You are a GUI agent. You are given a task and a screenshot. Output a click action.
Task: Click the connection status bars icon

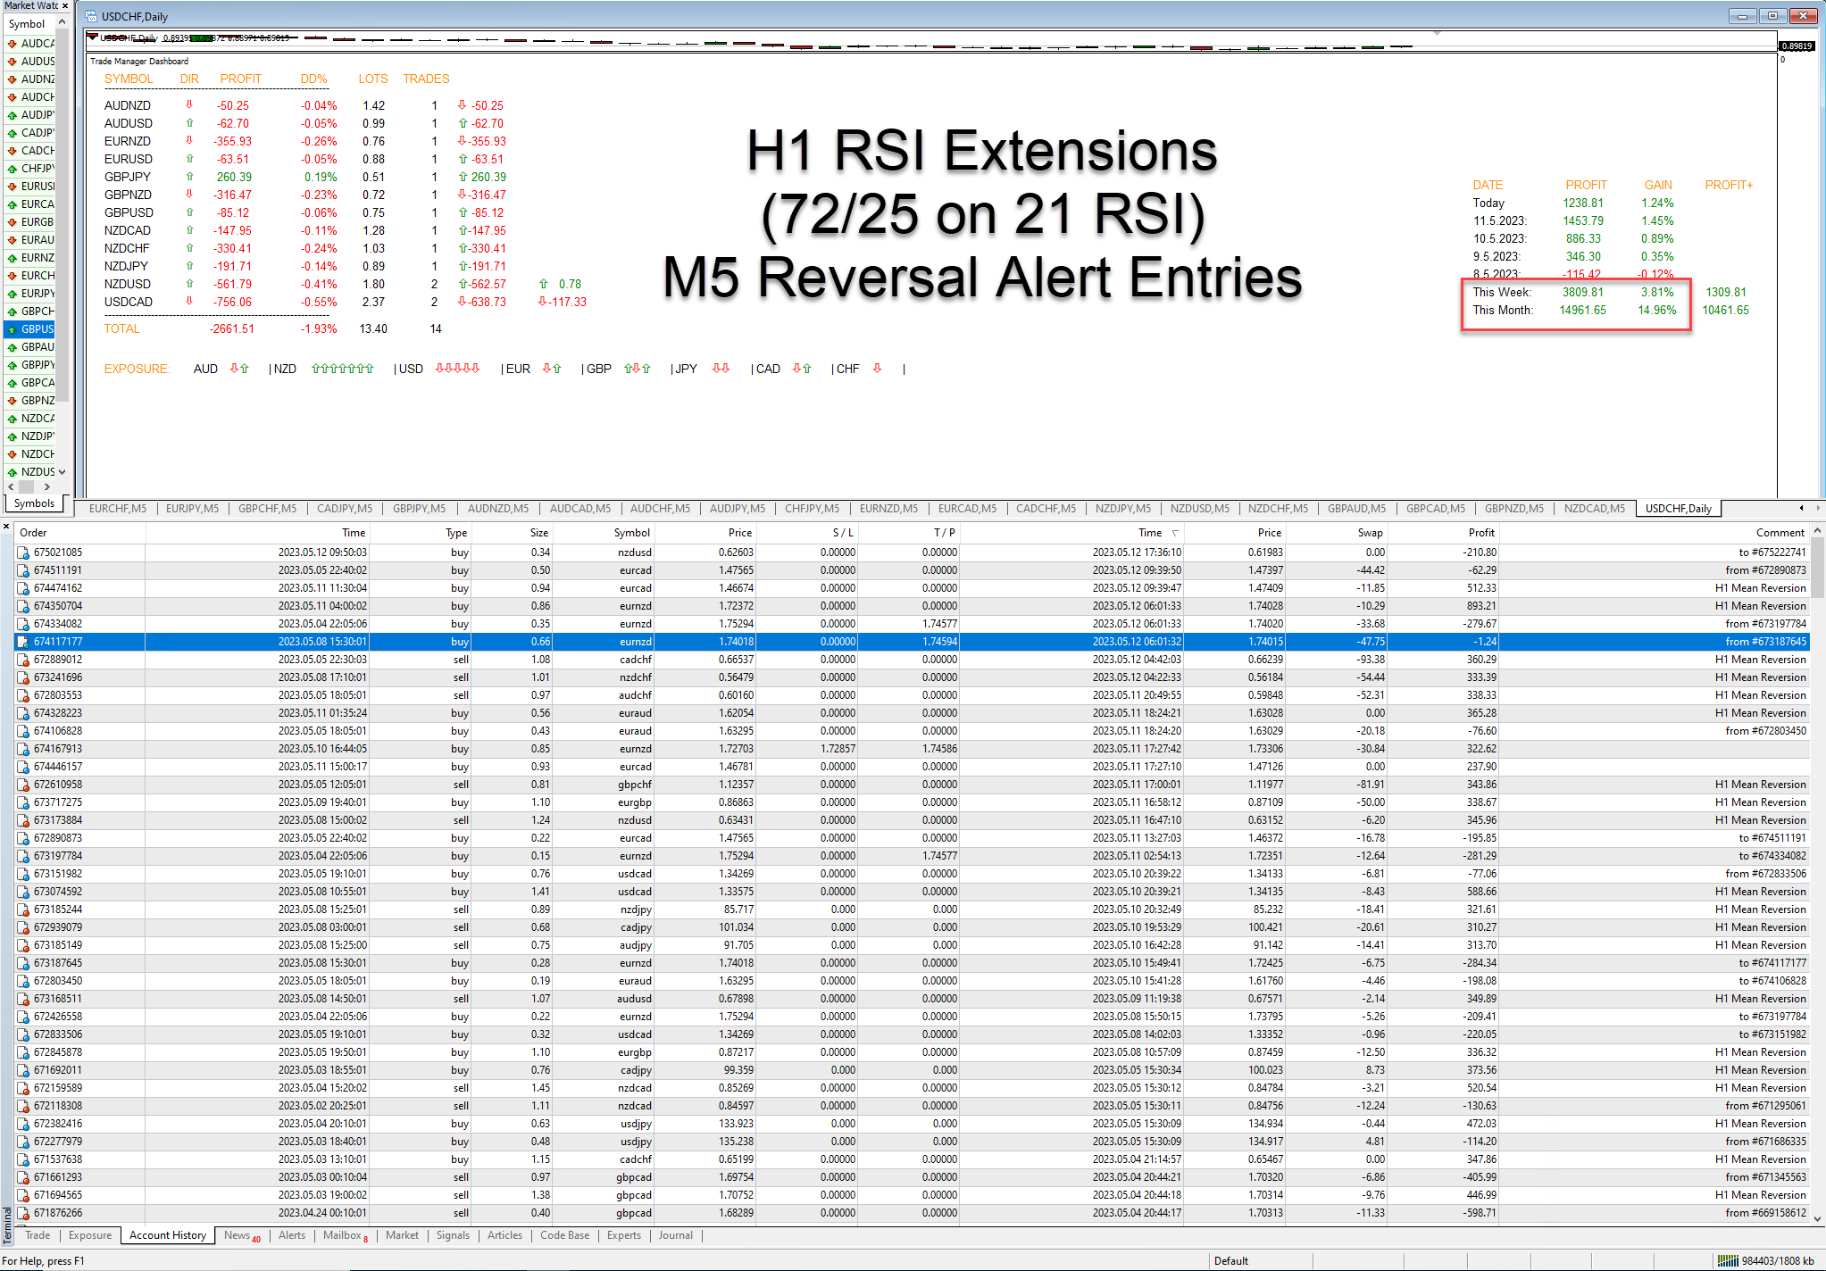pos(1728,1261)
